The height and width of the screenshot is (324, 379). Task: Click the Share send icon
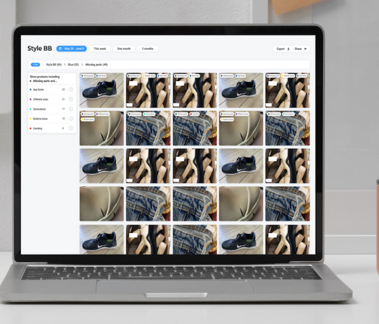[x=305, y=49]
